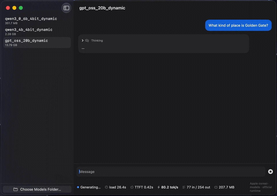277x196 pixels.
Task: Click the load 26.4s stat
Action: [x=117, y=187]
